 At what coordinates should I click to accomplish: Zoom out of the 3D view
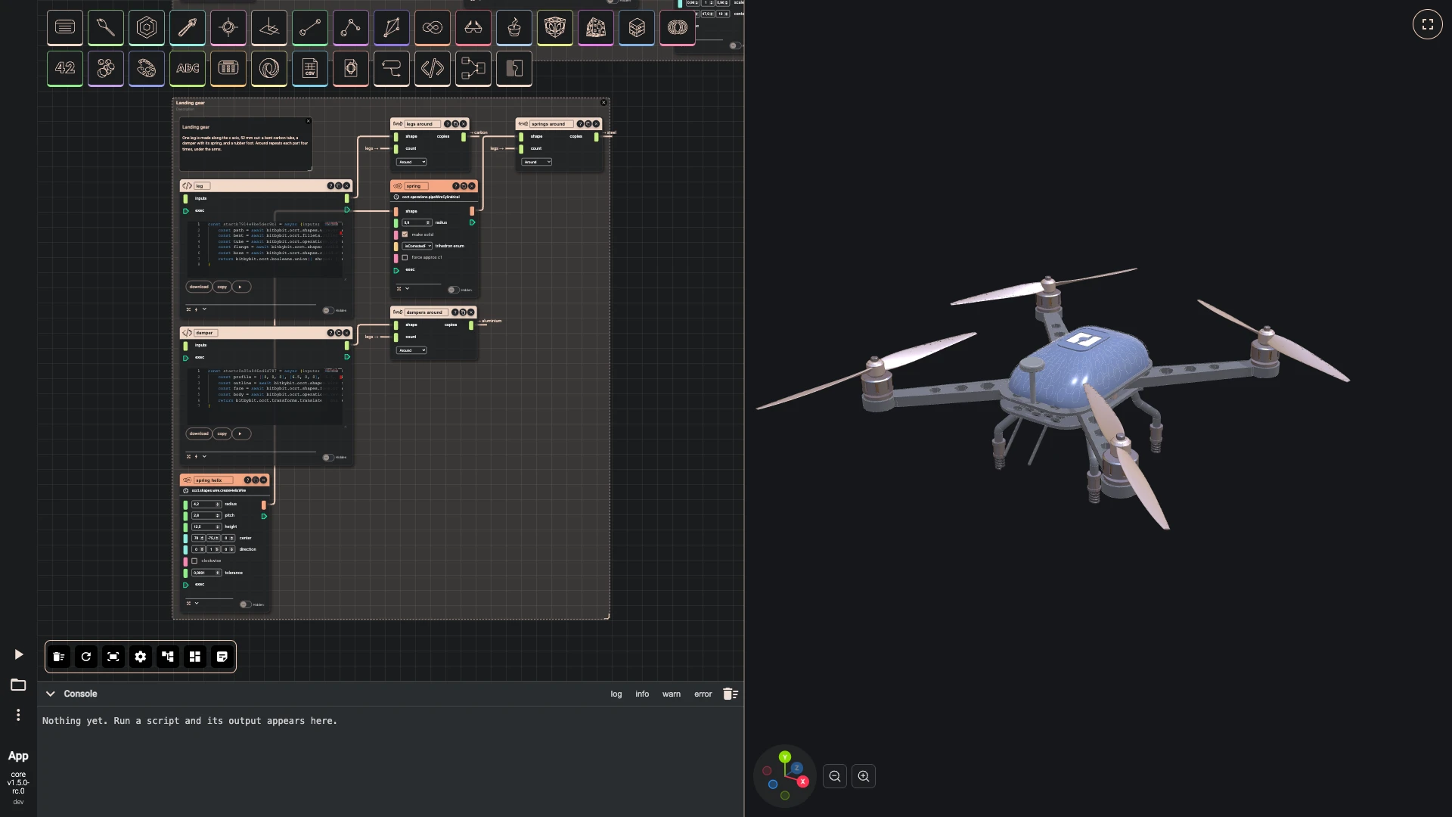pos(835,776)
